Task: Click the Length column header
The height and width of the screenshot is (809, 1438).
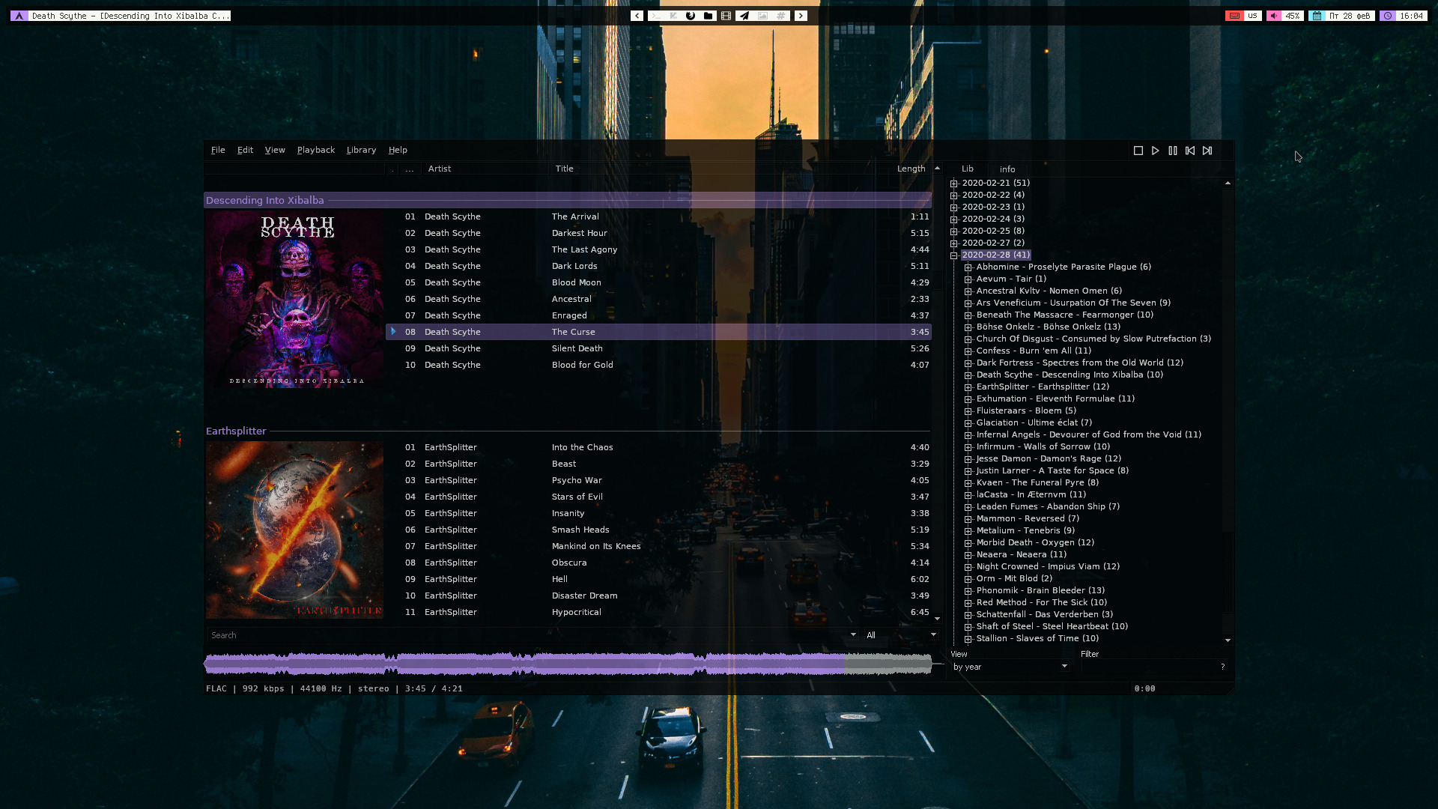Action: click(911, 169)
